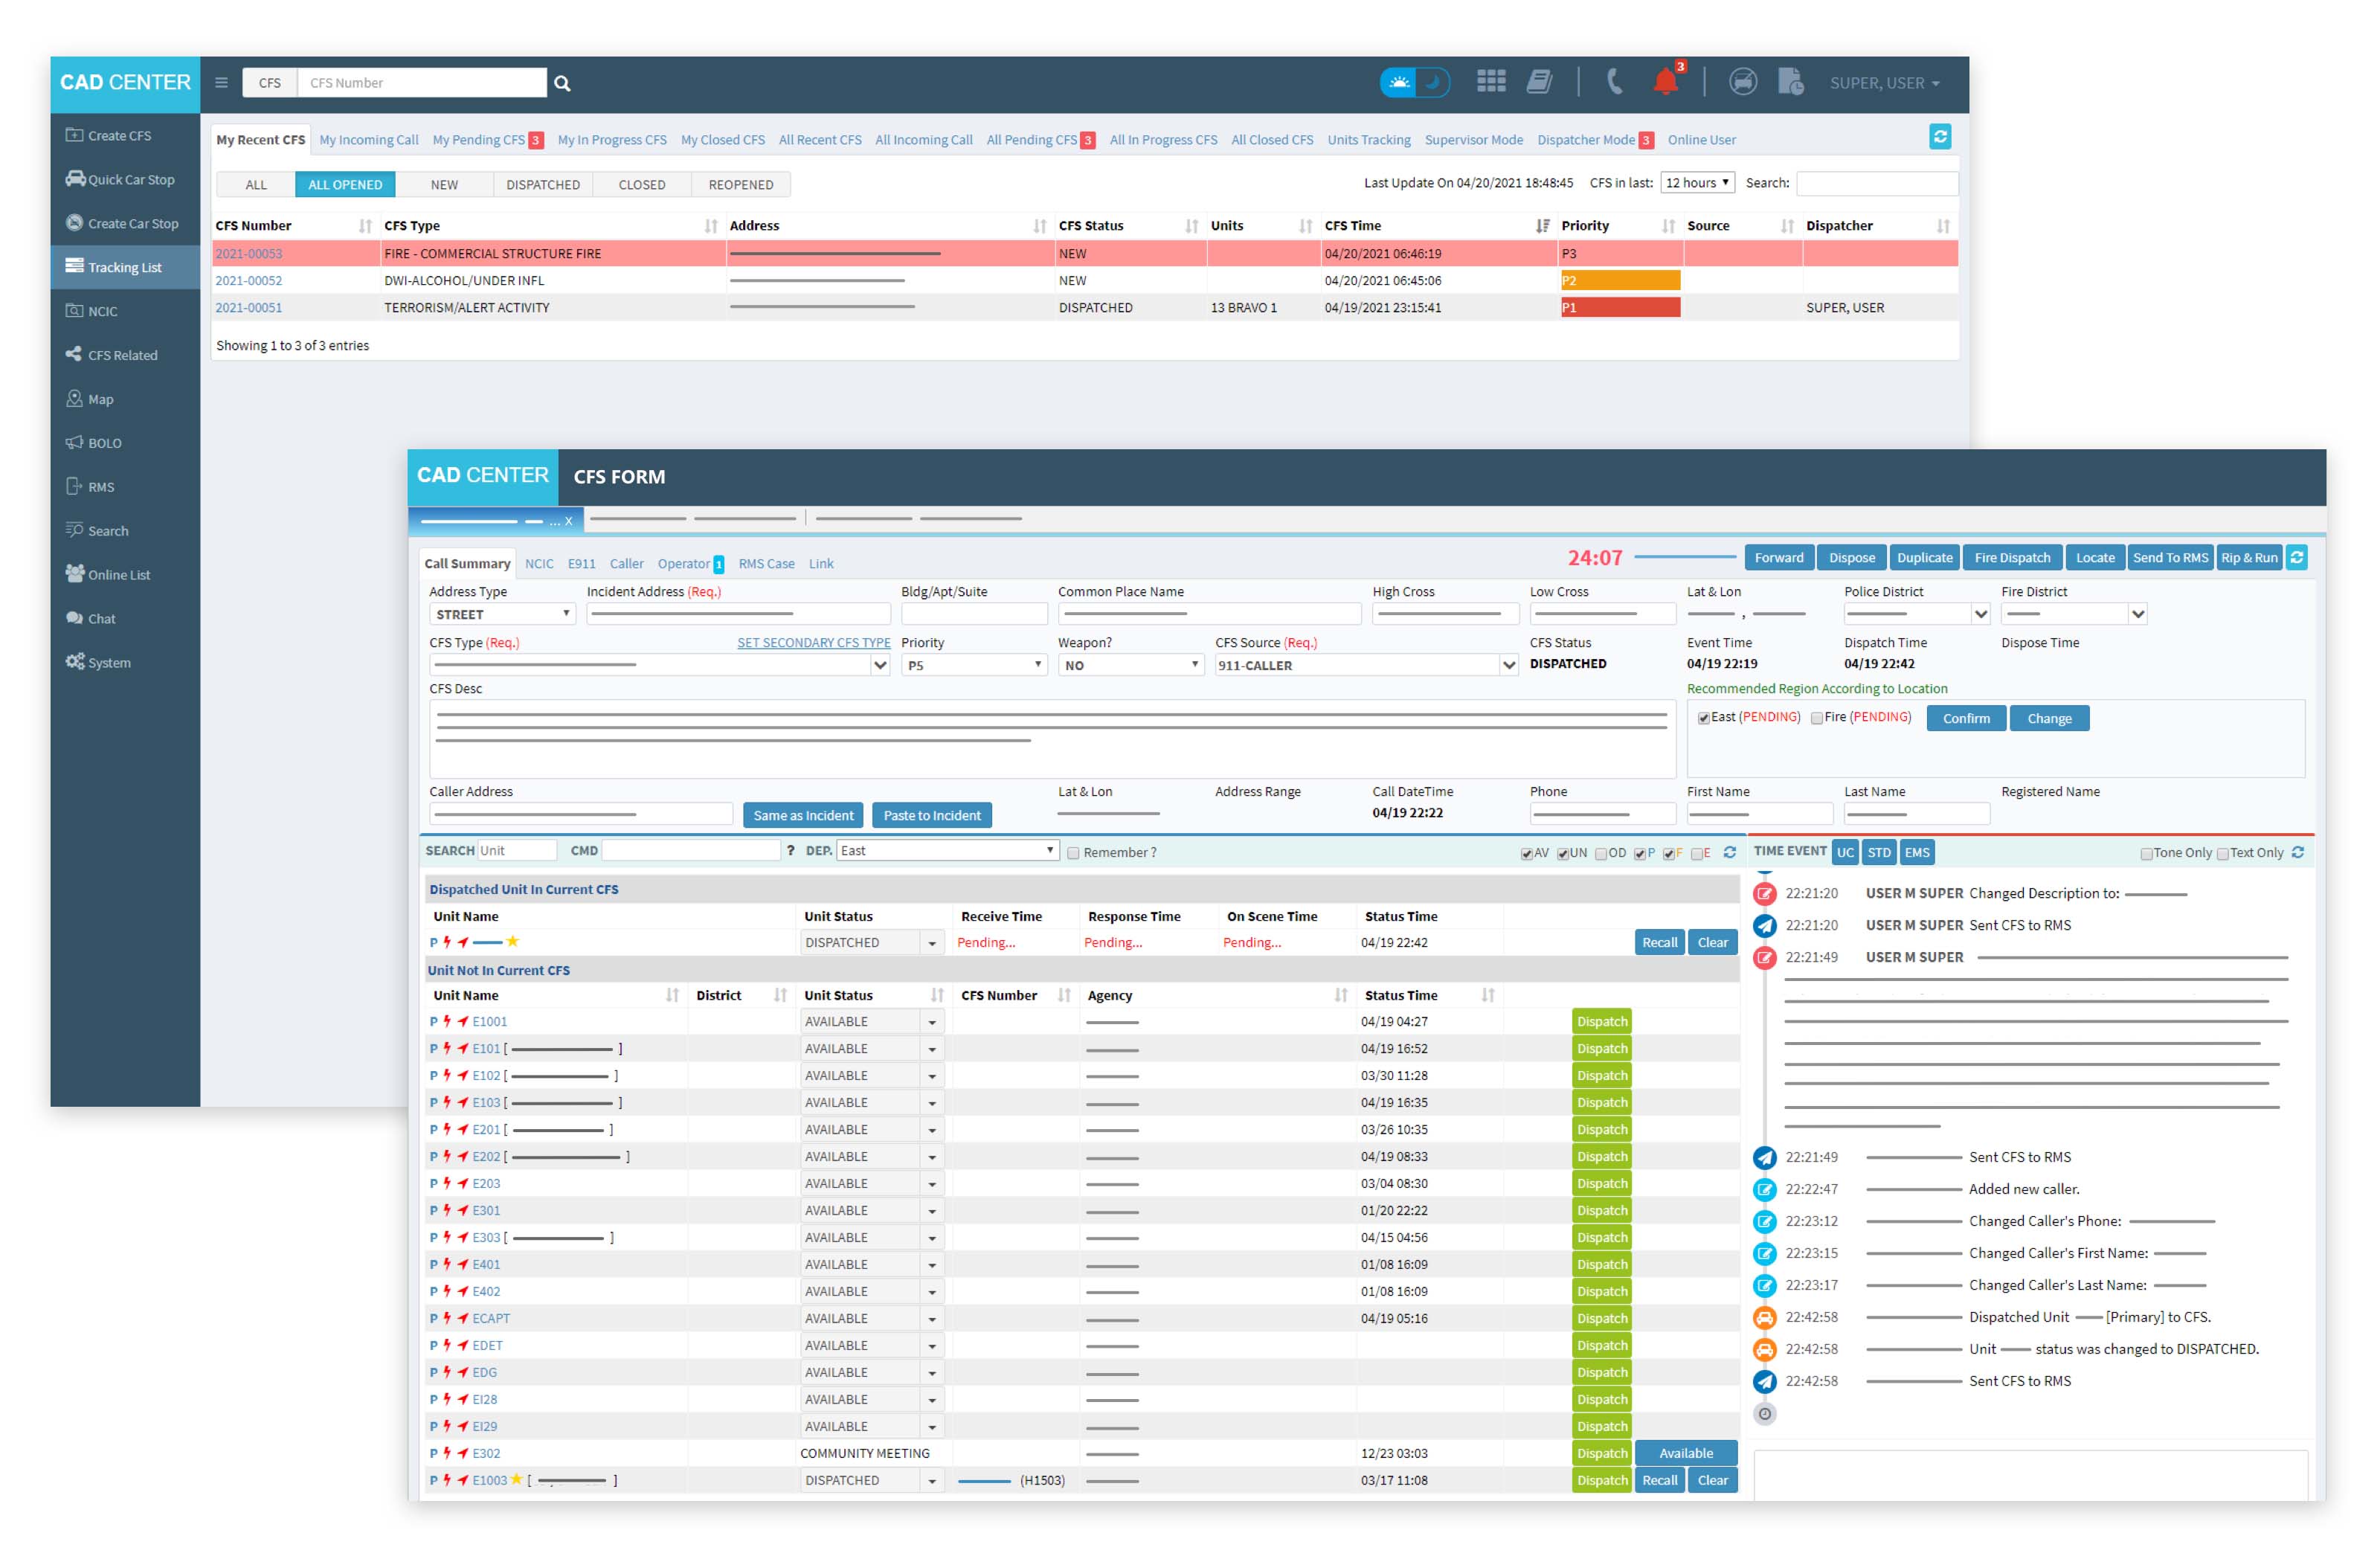
Task: Open the Map item in sidebar
Action: (x=100, y=399)
